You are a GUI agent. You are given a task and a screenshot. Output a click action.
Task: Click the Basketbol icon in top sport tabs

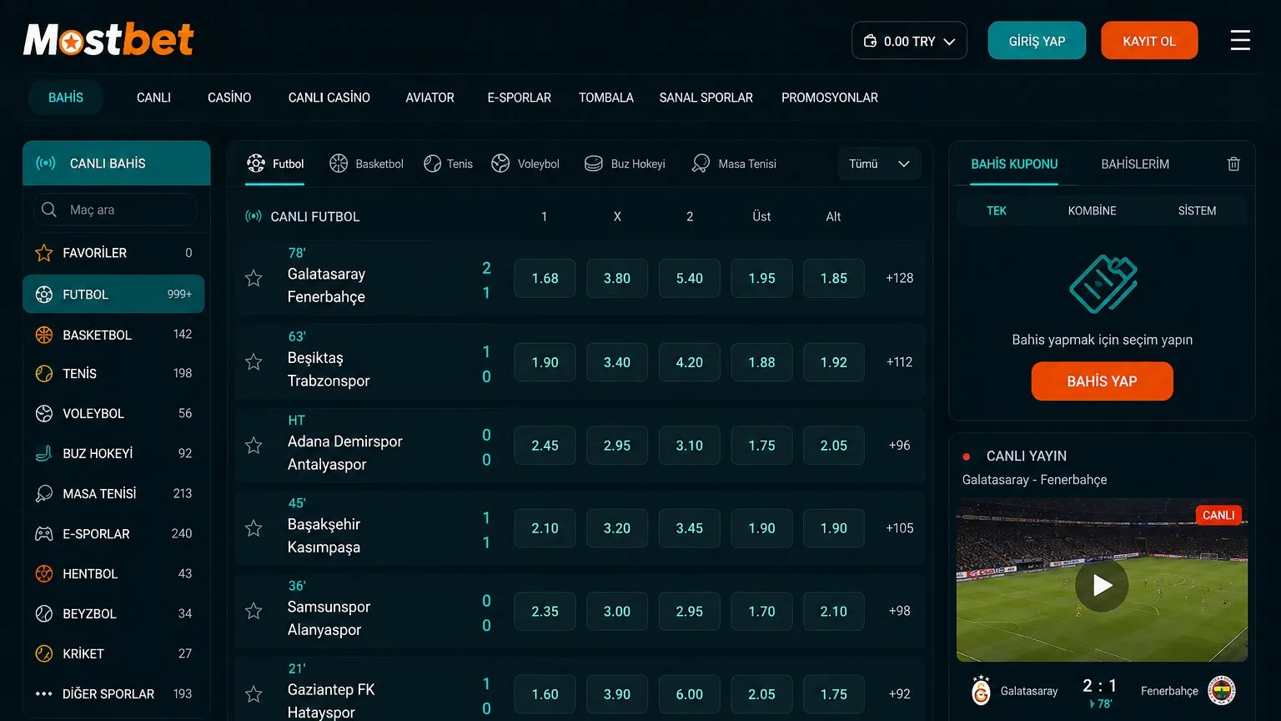click(339, 164)
